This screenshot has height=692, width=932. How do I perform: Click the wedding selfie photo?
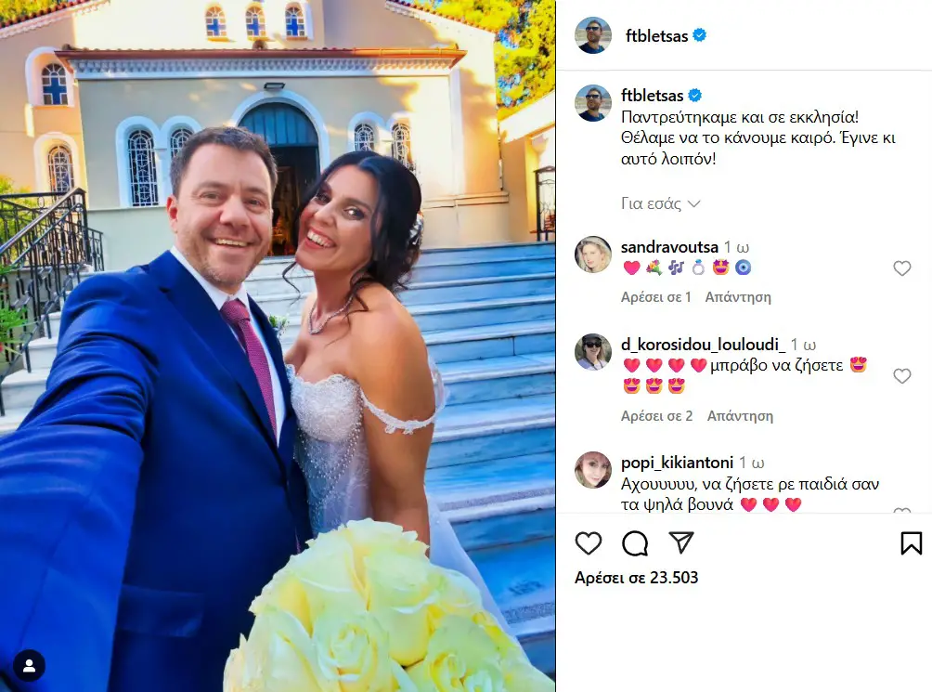click(278, 346)
